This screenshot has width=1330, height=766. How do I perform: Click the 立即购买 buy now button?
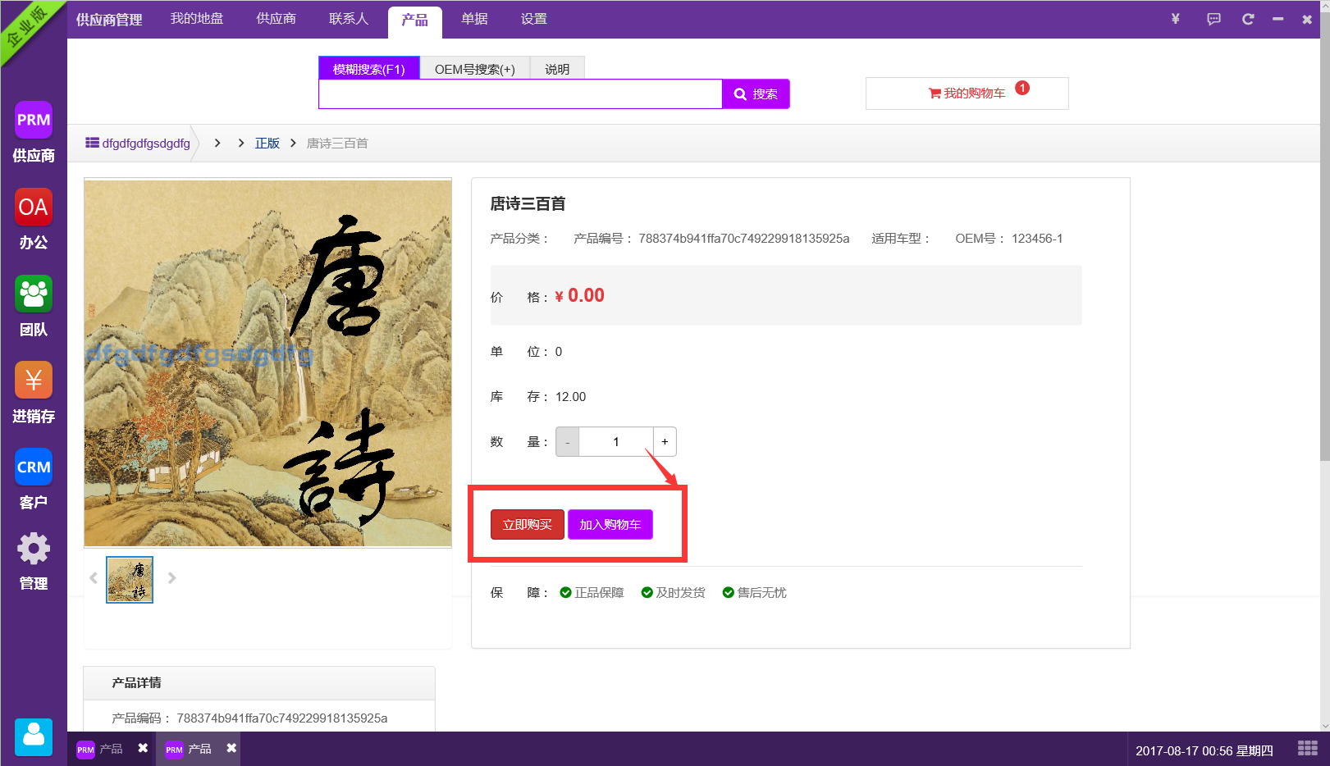pyautogui.click(x=528, y=525)
